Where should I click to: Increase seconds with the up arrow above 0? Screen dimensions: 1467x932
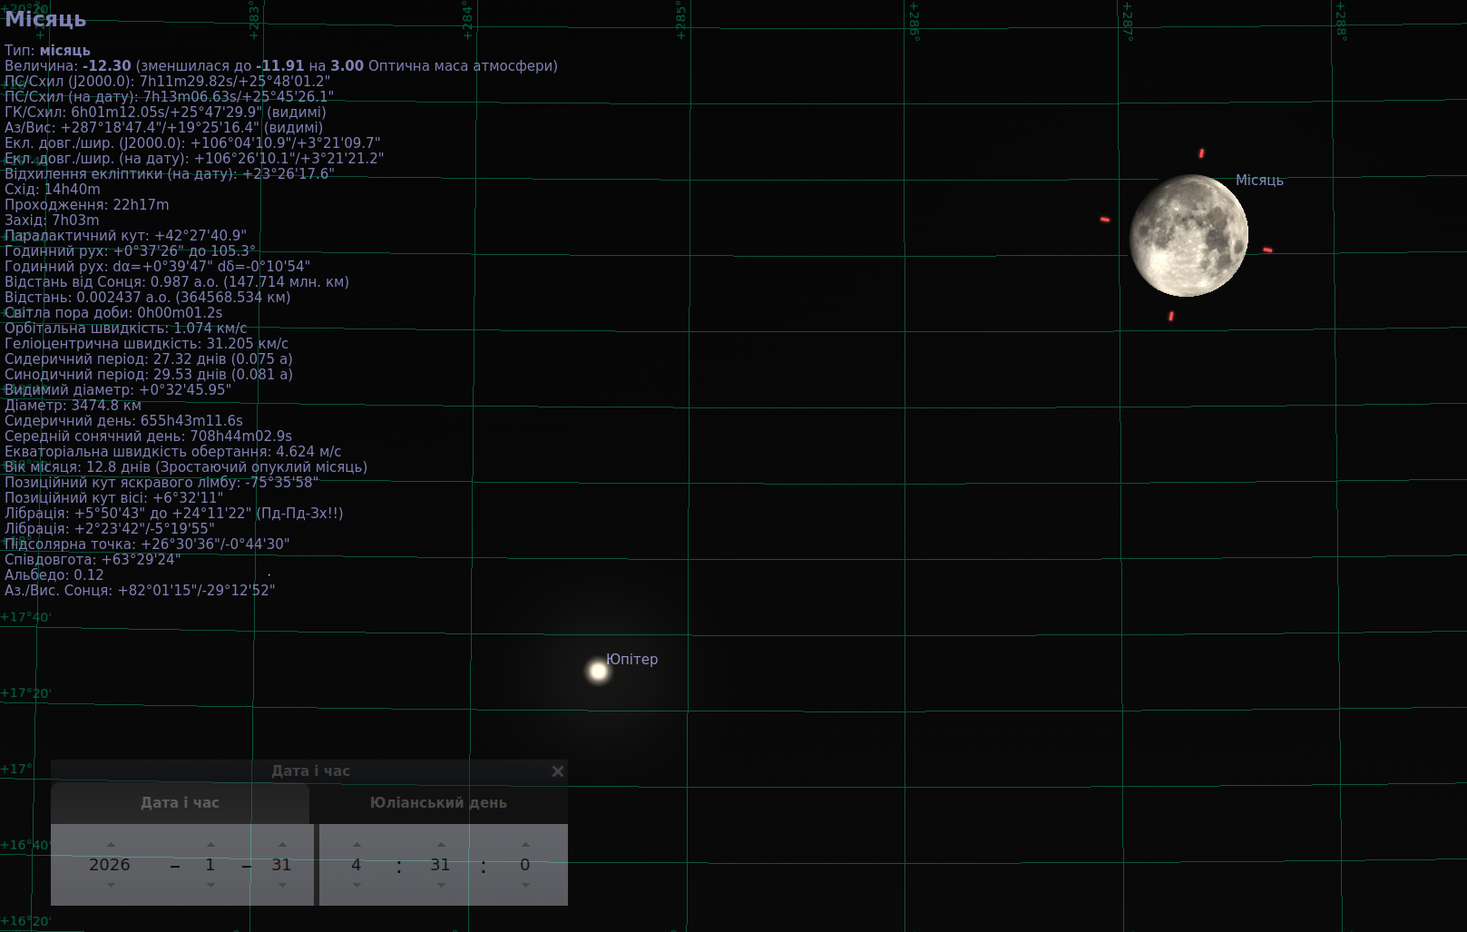pos(525,845)
